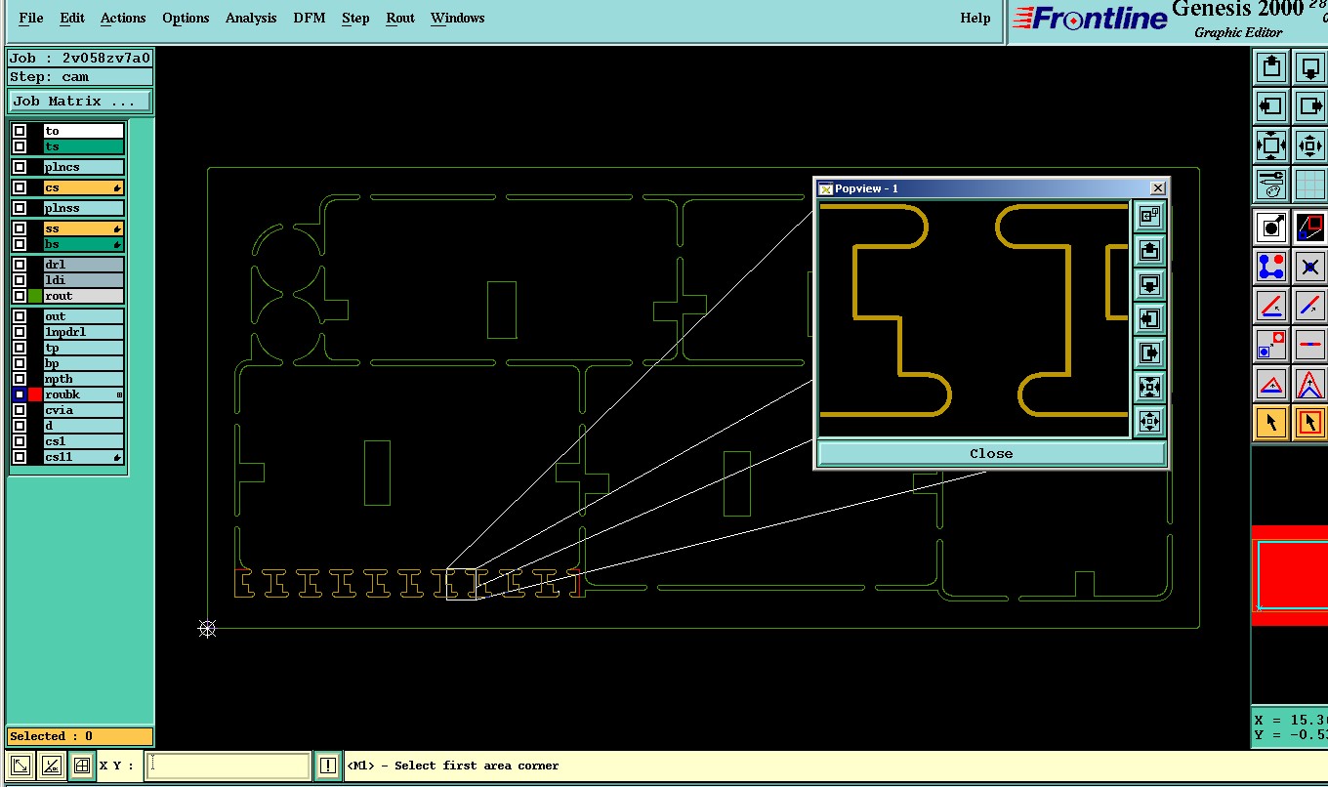This screenshot has height=787, width=1328.
Task: Select the red square area-zoom icon
Action: [x=1309, y=228]
